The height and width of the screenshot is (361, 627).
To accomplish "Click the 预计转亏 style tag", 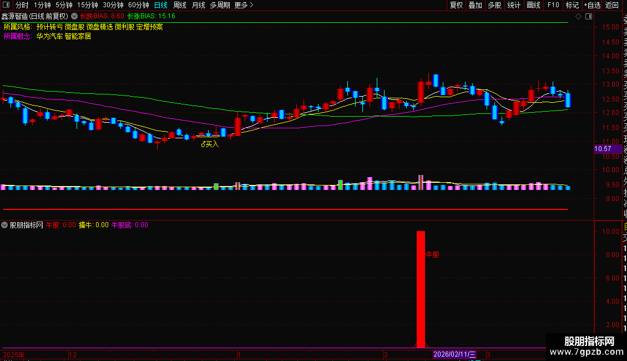I will pyautogui.click(x=49, y=27).
